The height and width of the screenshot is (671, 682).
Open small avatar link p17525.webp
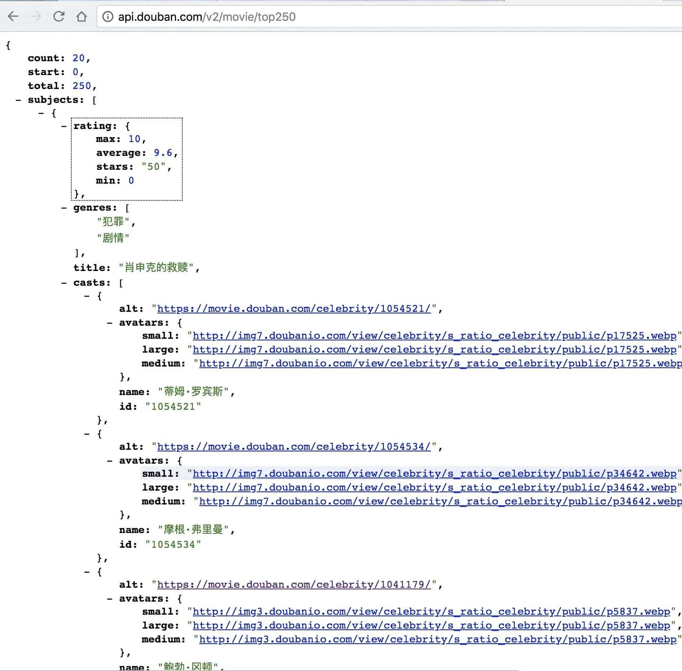pyautogui.click(x=434, y=336)
